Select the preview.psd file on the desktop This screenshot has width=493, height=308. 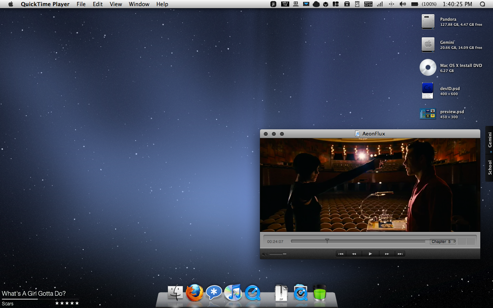click(428, 114)
